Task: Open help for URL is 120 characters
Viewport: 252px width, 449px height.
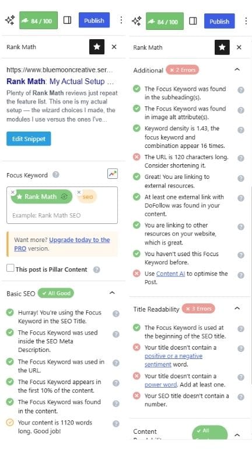Action: point(241,158)
